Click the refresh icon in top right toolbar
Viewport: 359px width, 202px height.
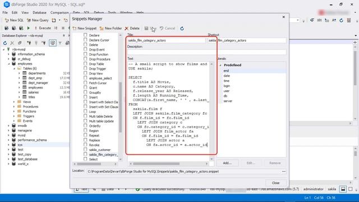341,20
